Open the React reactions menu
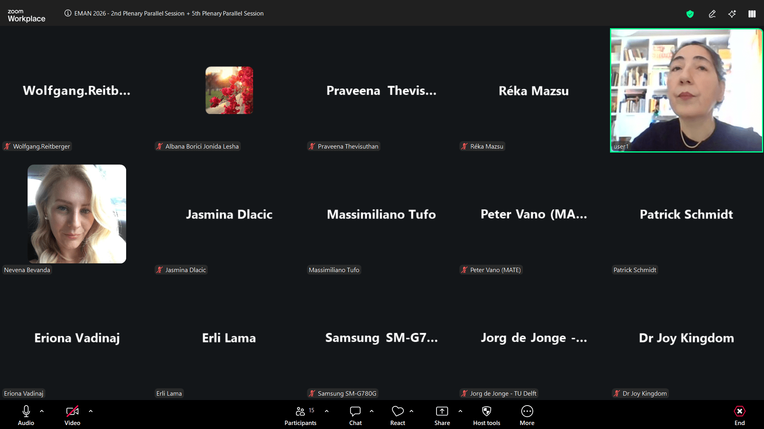The width and height of the screenshot is (764, 429). (398, 415)
